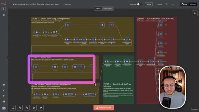Go to the Home icon in the sidebar
The height and width of the screenshot is (112, 199).
4,15
